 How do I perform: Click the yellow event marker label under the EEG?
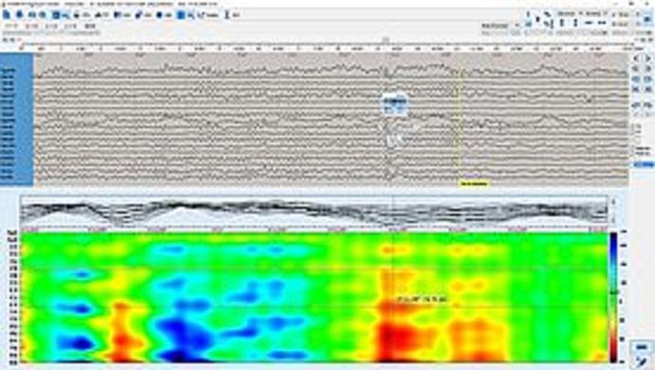[x=474, y=183]
